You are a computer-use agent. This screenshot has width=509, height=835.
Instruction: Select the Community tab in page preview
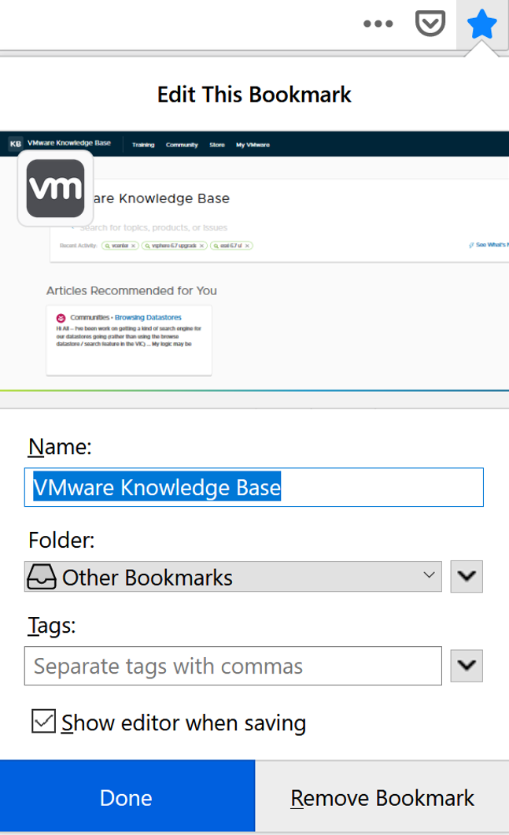(182, 145)
